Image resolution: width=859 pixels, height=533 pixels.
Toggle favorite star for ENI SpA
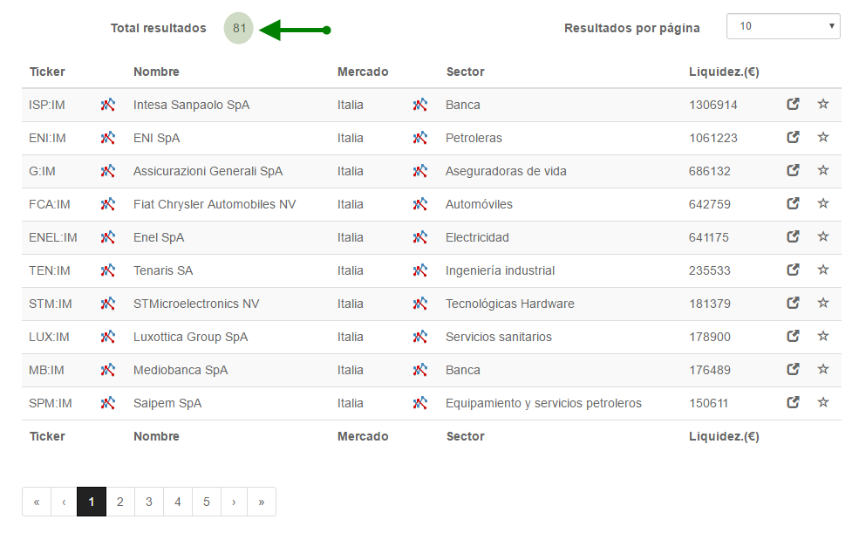823,137
